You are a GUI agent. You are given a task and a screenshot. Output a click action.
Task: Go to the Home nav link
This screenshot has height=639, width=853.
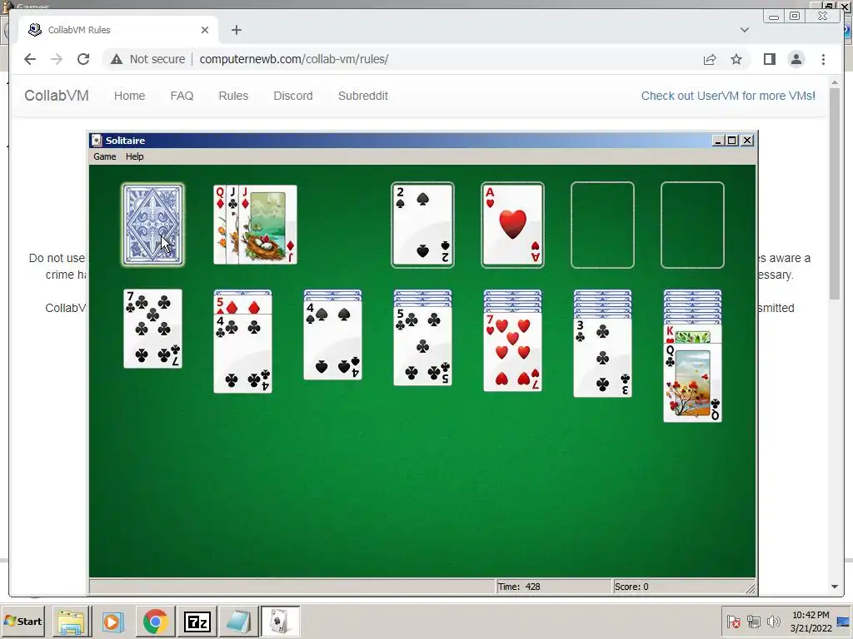coord(129,96)
